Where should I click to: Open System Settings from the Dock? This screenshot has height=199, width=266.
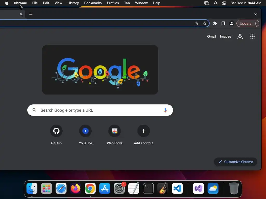click(119, 188)
